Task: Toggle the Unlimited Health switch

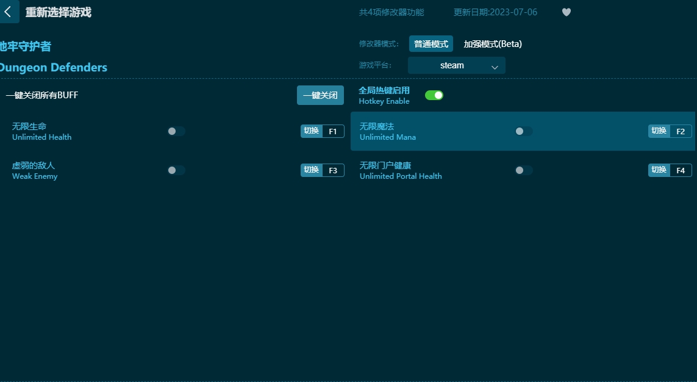Action: (176, 131)
